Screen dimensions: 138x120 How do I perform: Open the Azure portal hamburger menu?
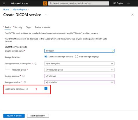pyautogui.click(x=4, y=3)
